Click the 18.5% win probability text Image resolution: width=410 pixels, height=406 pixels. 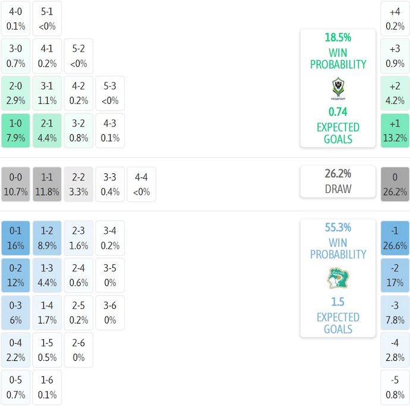click(338, 37)
